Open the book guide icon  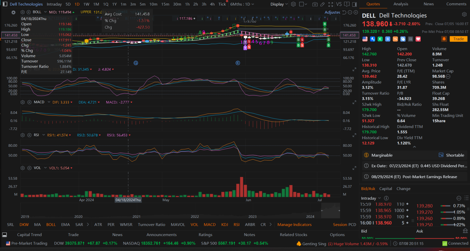[347, 4]
